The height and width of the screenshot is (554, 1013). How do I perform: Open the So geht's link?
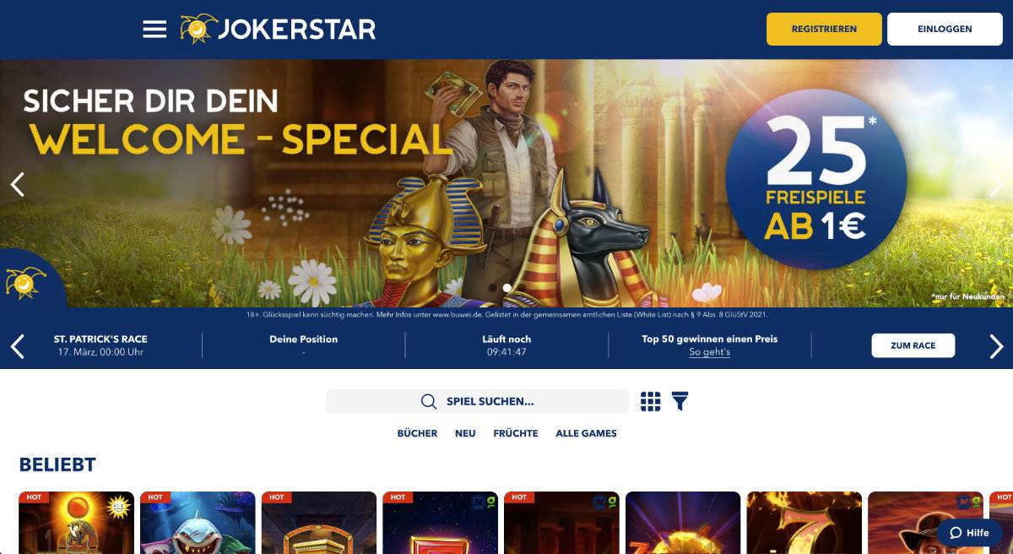709,352
